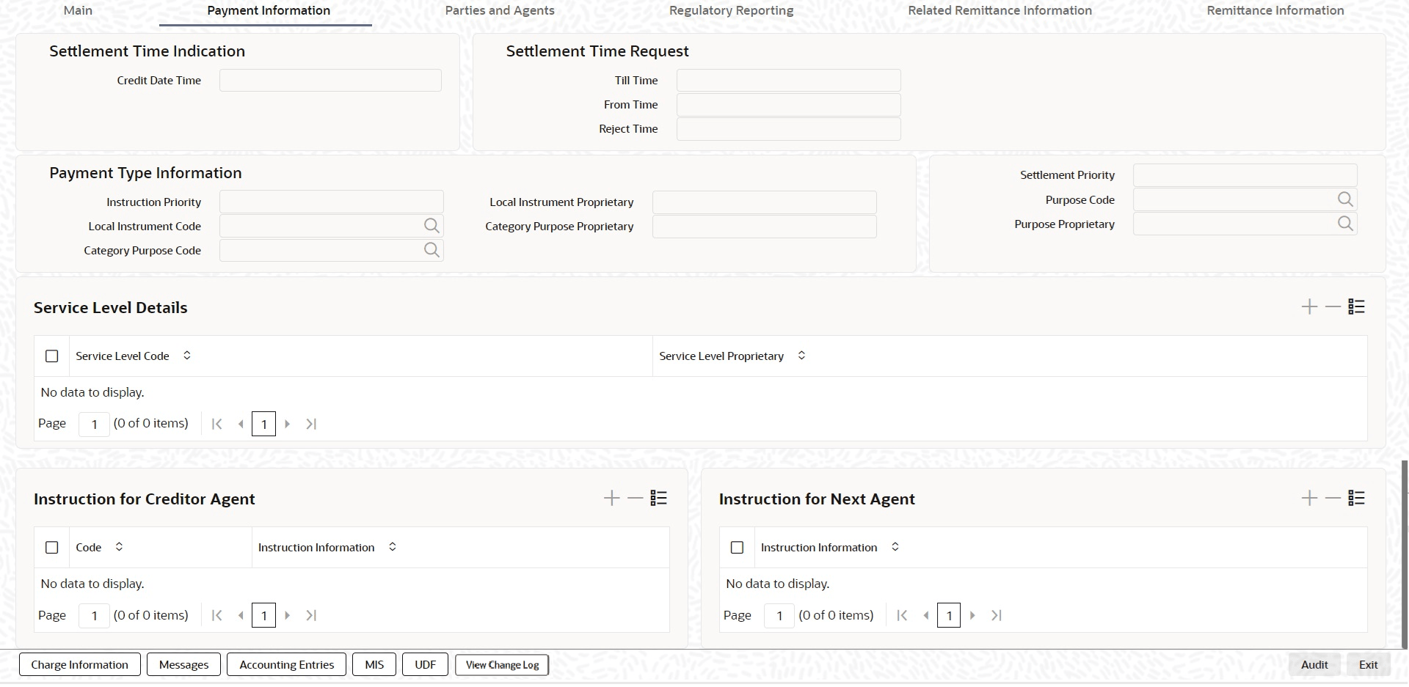
Task: Click View Change Log
Action: [x=502, y=665]
